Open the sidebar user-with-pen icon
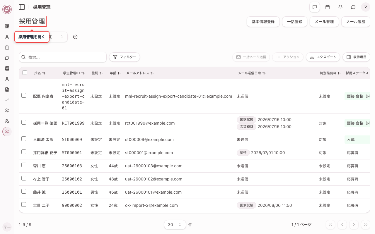375x234 pixels. point(7,121)
